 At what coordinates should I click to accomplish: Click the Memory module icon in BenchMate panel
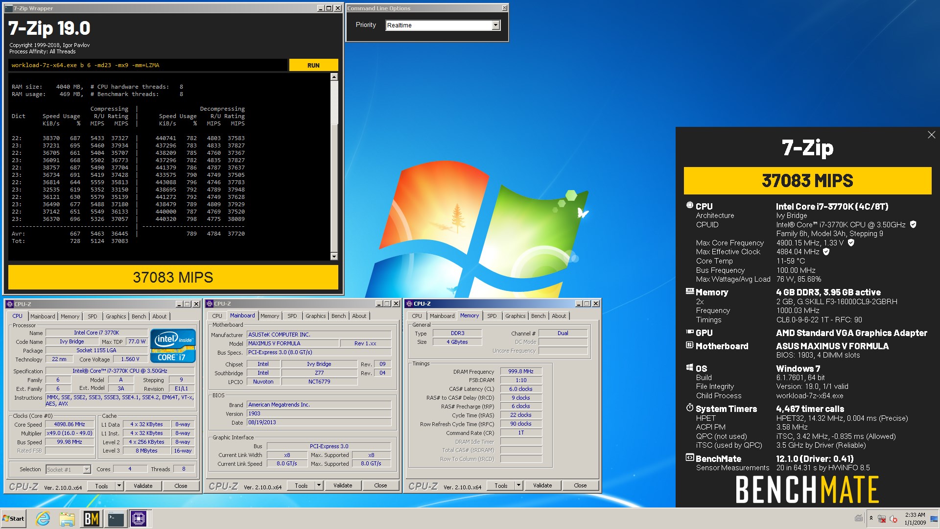(689, 291)
